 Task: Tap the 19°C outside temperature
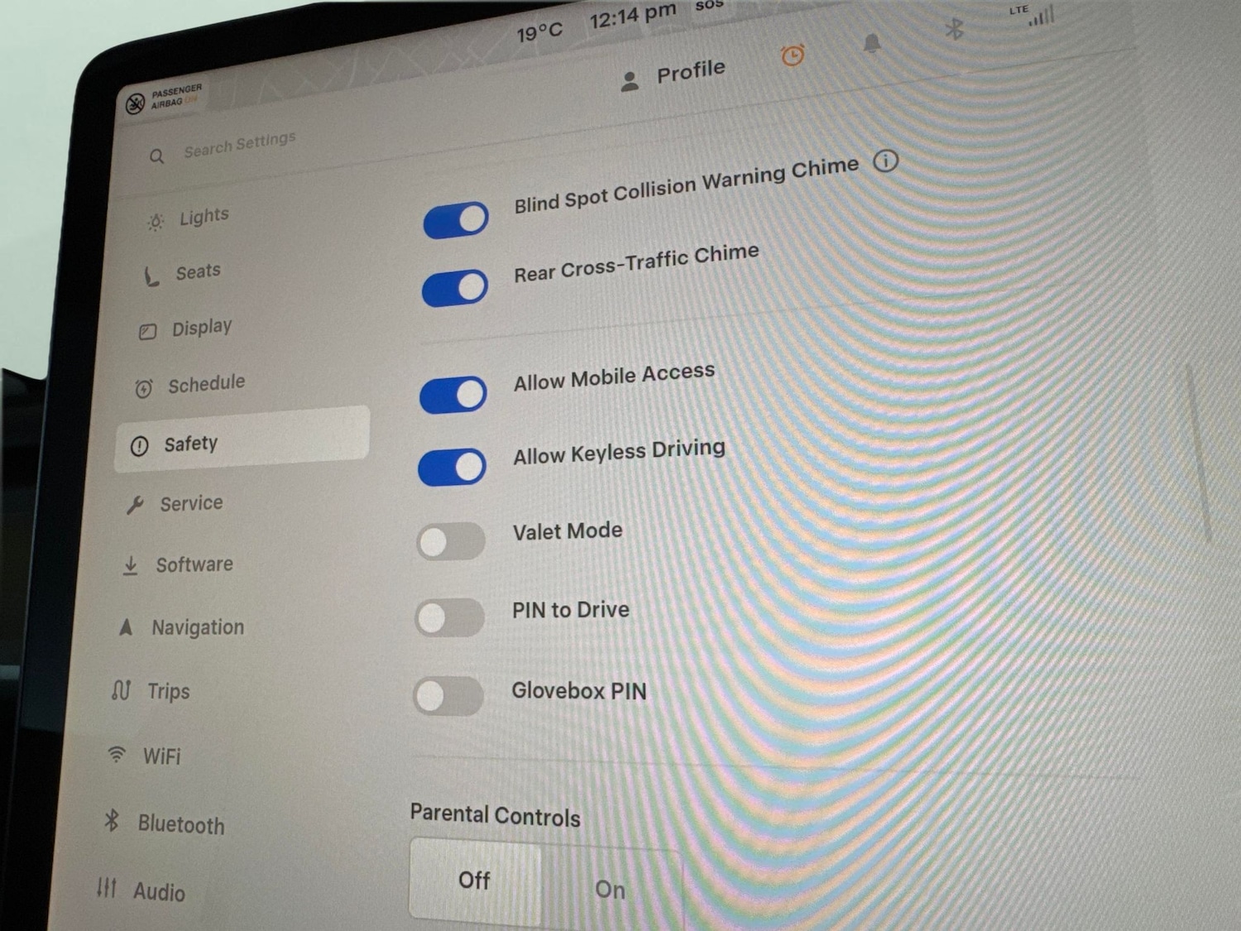(539, 32)
